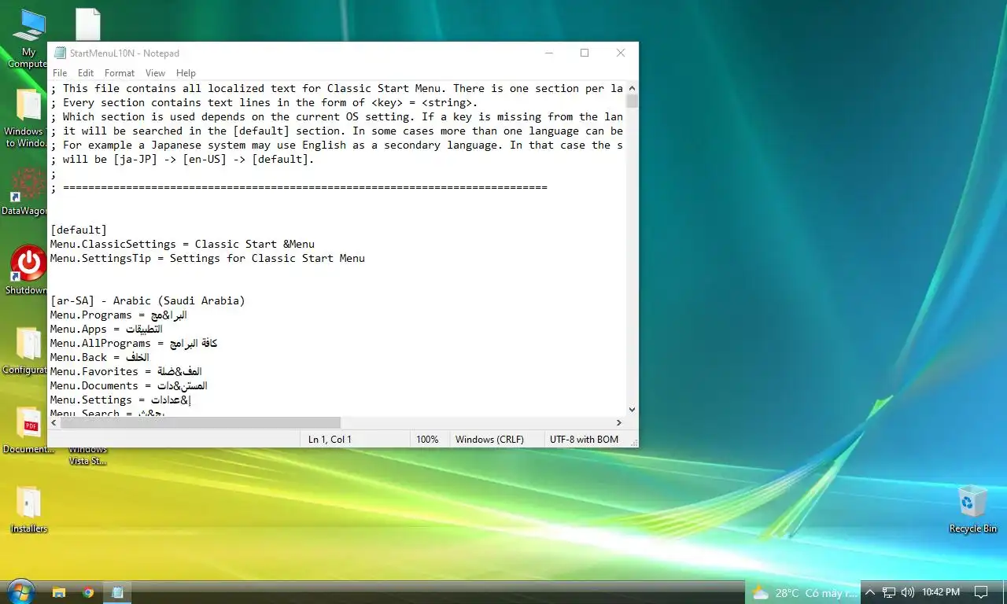Click the Menu.Documents line
This screenshot has width=1007, height=604.
coord(129,385)
